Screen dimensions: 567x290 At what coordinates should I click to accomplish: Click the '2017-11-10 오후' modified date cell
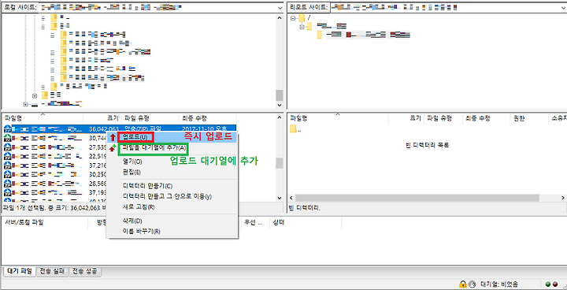click(205, 128)
